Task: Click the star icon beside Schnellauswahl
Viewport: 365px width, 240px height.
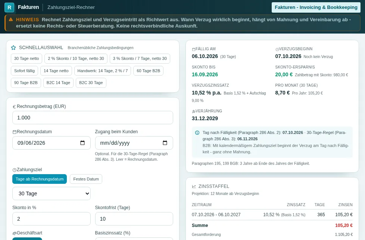Action: 13,48
